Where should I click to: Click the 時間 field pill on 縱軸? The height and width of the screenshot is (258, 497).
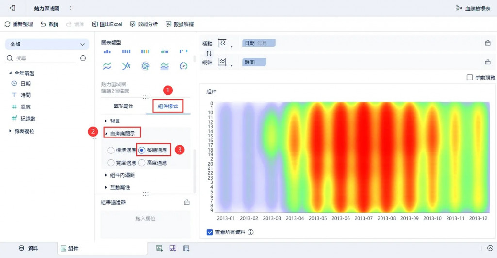[254, 62]
